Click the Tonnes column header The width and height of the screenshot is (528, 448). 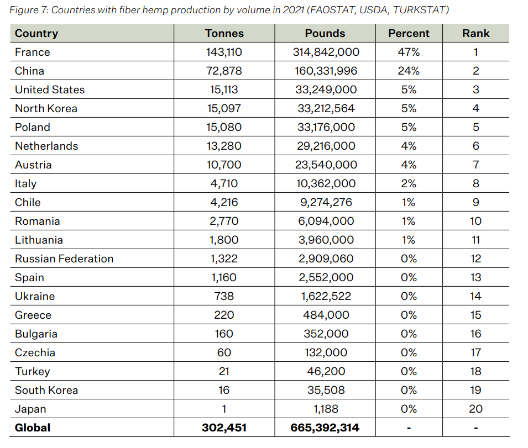point(224,33)
